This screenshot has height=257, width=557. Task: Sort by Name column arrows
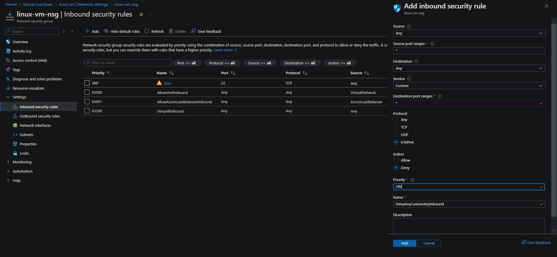coord(171,73)
